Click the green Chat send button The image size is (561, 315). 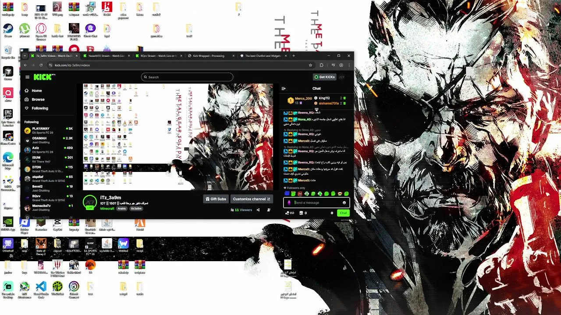(343, 213)
